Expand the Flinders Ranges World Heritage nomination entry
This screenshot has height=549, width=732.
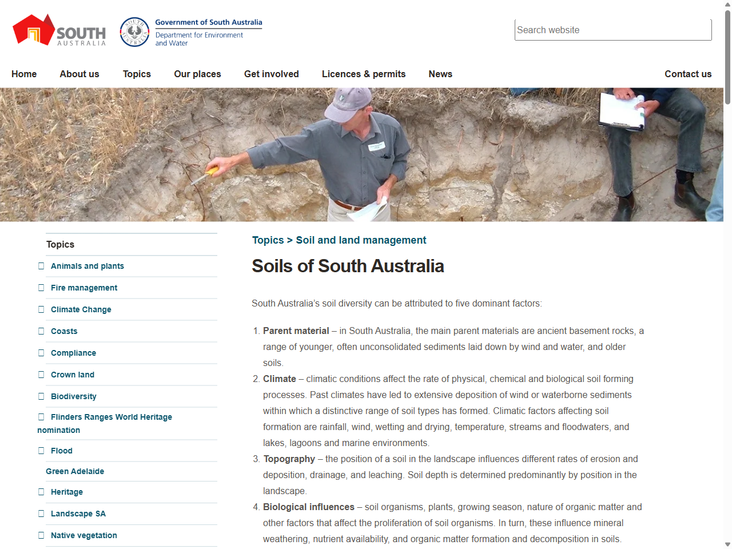[x=41, y=416]
